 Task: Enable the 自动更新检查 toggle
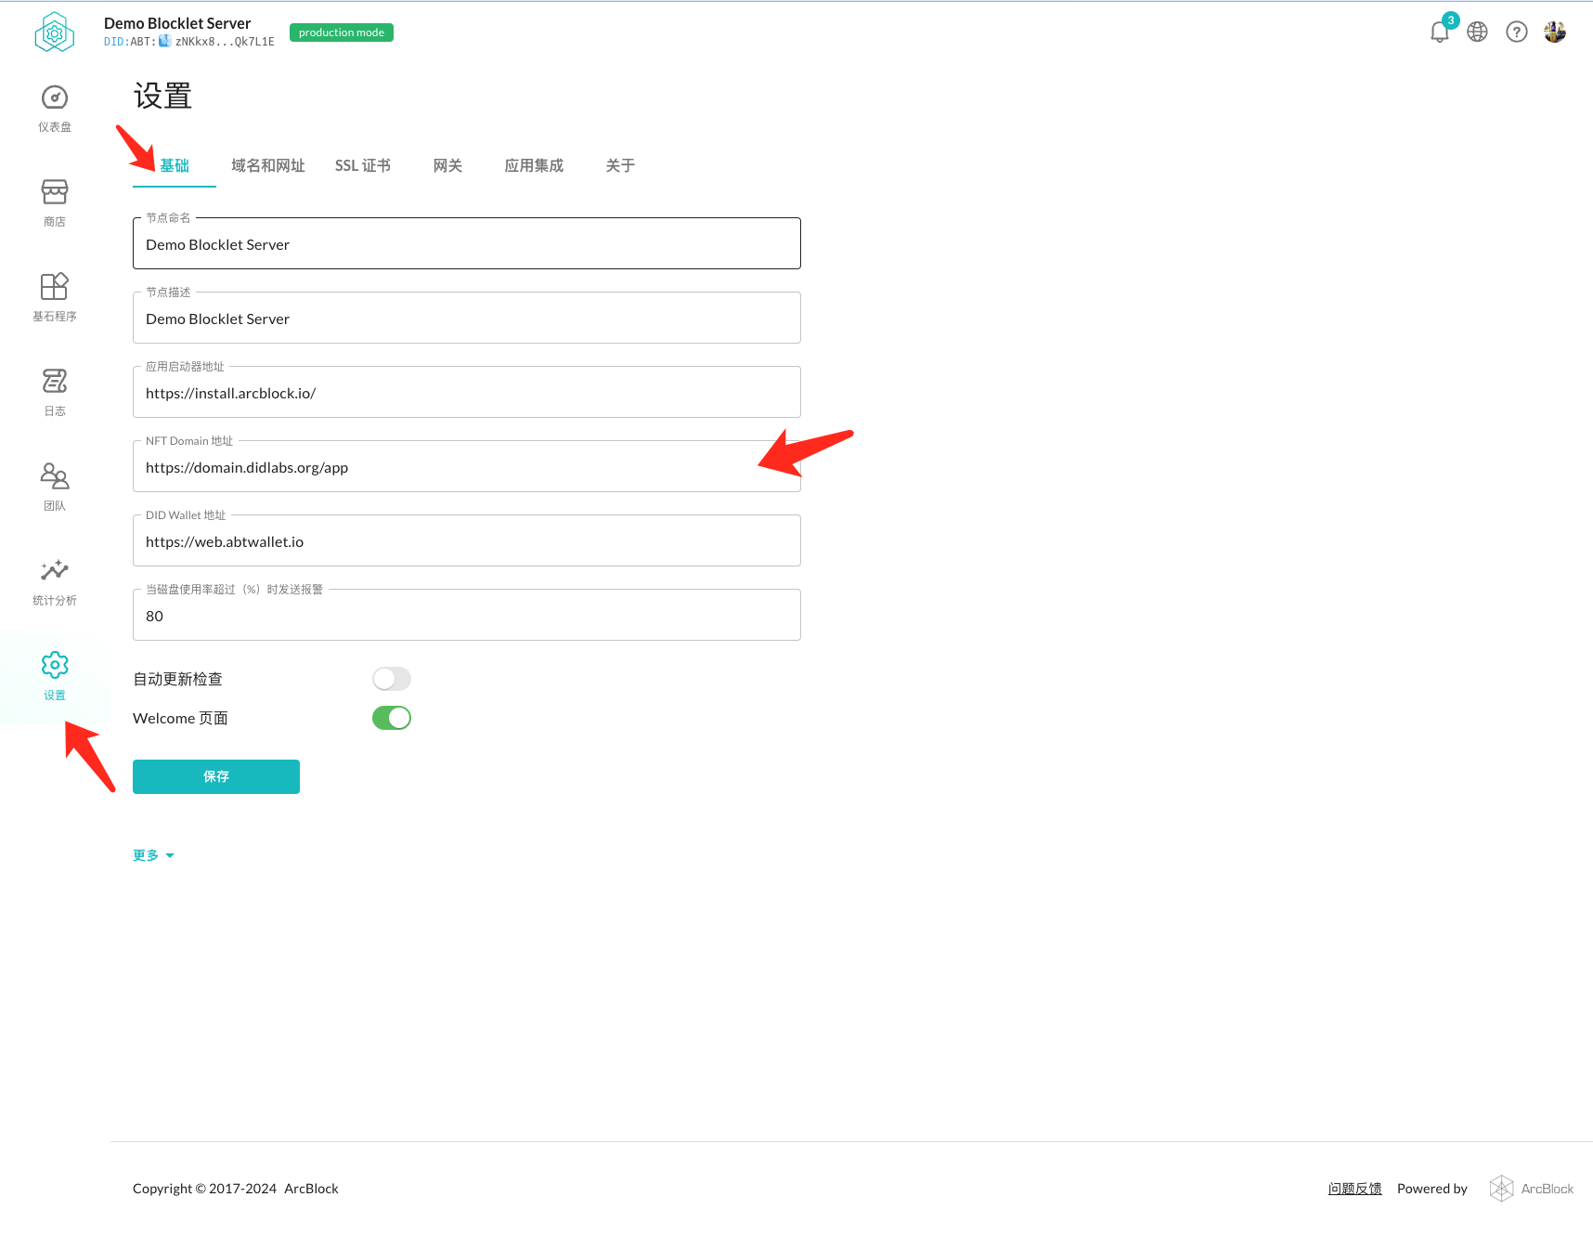point(392,679)
